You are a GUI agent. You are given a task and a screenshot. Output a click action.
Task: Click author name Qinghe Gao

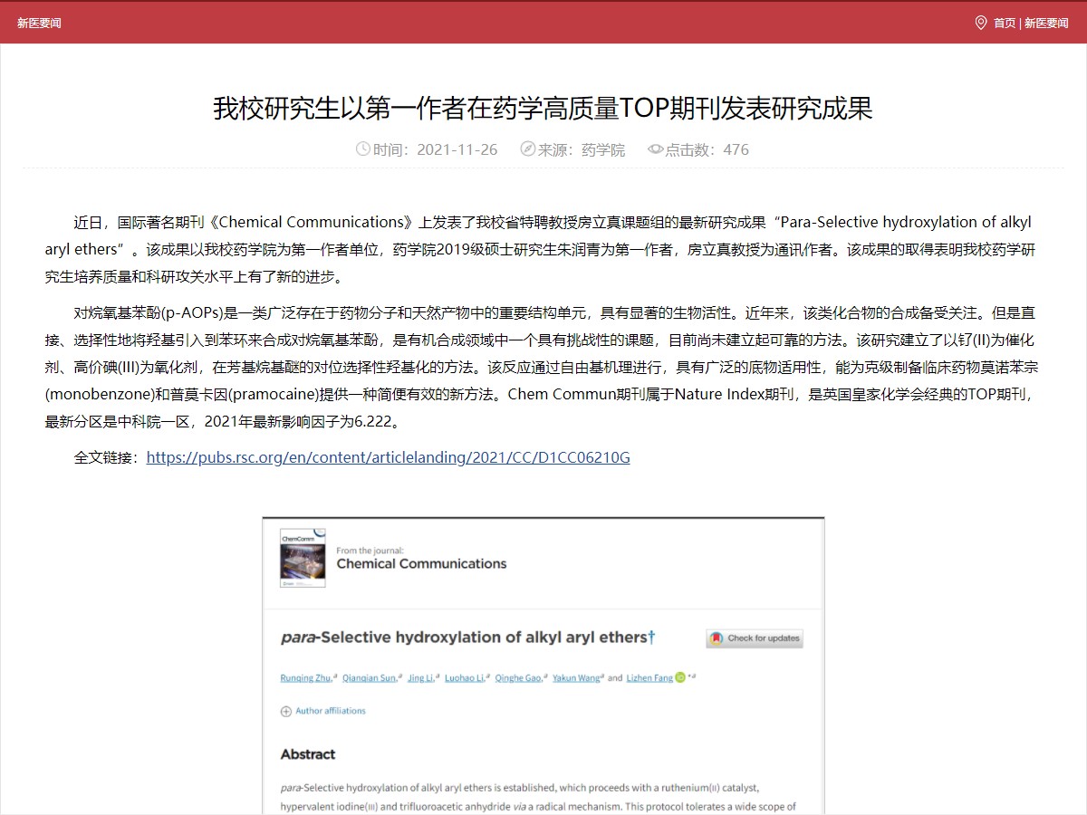(517, 677)
